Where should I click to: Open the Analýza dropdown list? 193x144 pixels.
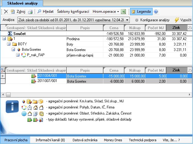[x=127, y=20]
